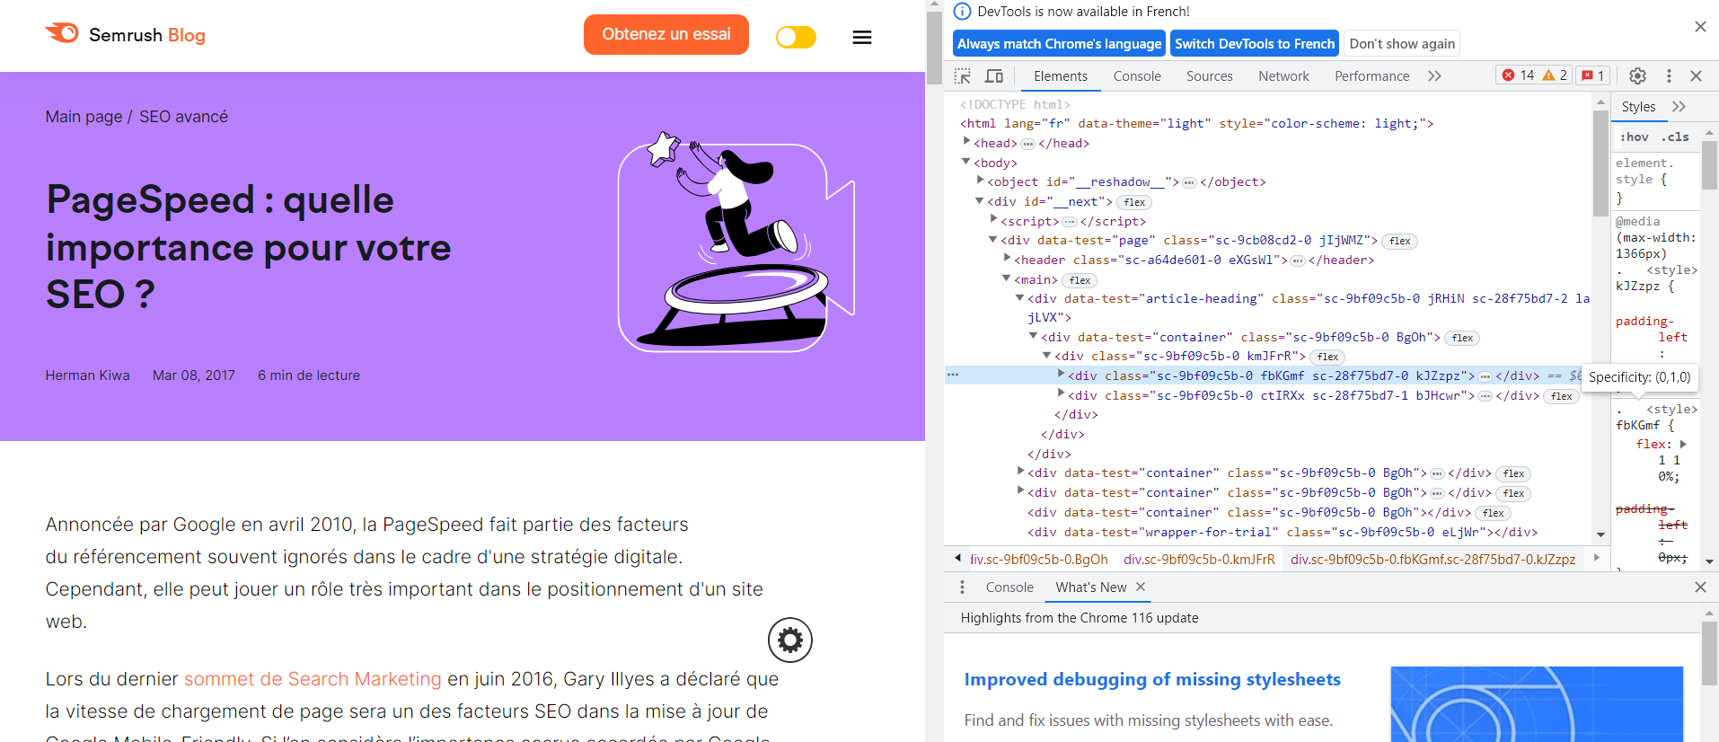1719x742 pixels.
Task: Switch to the Elements tab
Action: coord(1061,76)
